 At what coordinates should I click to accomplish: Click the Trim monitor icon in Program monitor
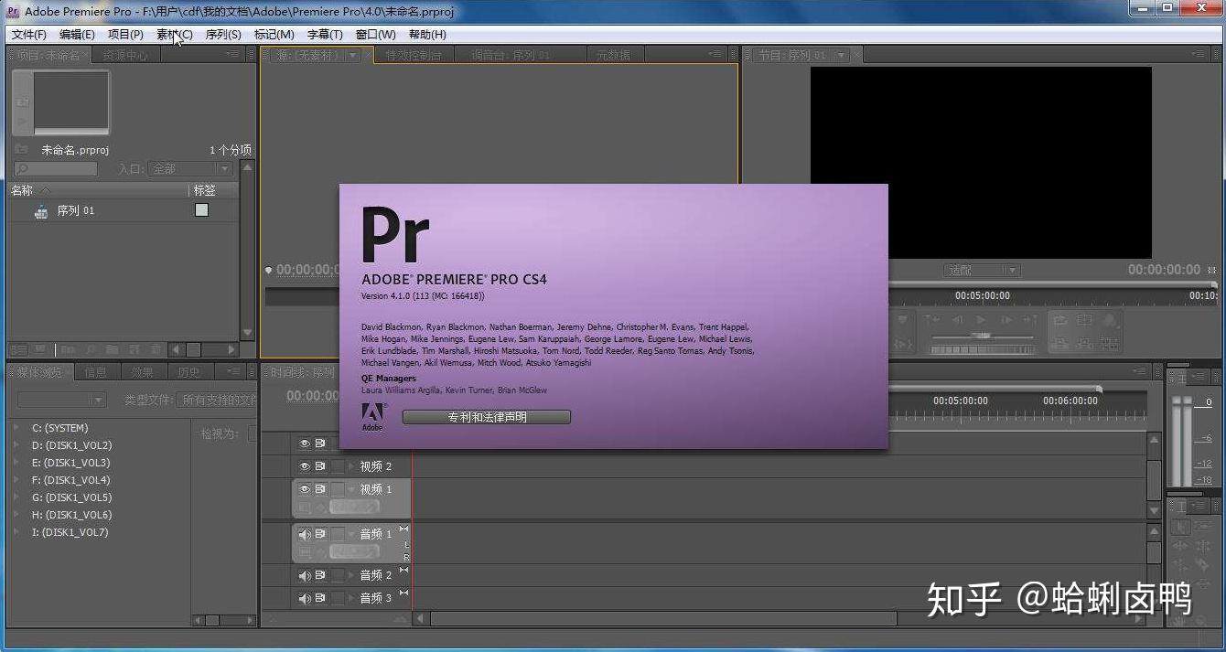coord(1111,344)
